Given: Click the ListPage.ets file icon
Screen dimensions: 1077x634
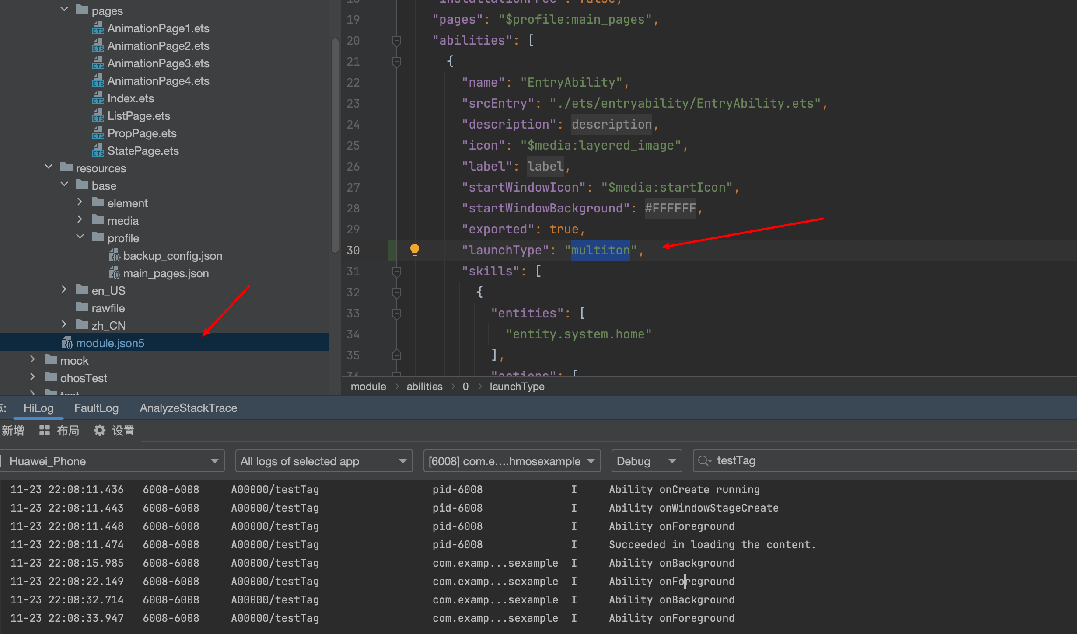Looking at the screenshot, I should (x=98, y=116).
